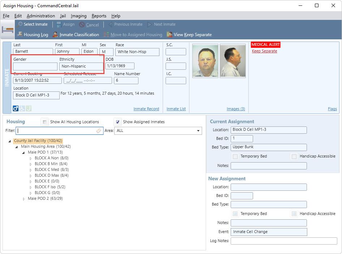342x254 pixels.
Task: Click the View Keep Separate icon
Action: coord(170,35)
